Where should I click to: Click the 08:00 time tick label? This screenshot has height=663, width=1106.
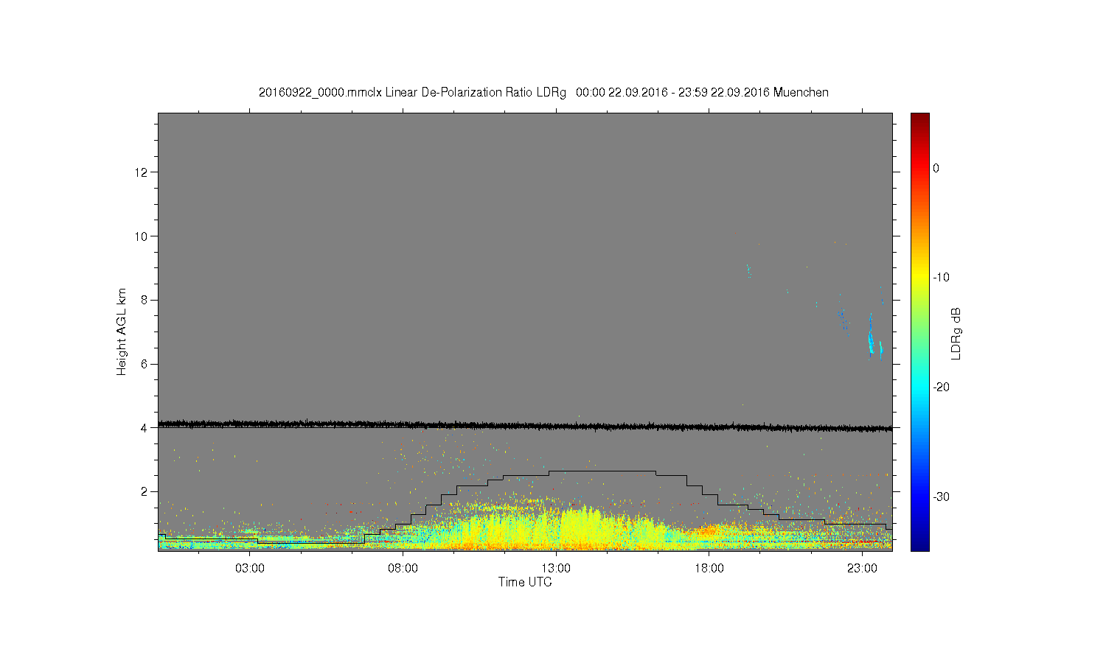coord(403,569)
